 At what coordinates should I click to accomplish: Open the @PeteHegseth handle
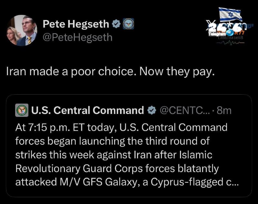[x=77, y=37]
